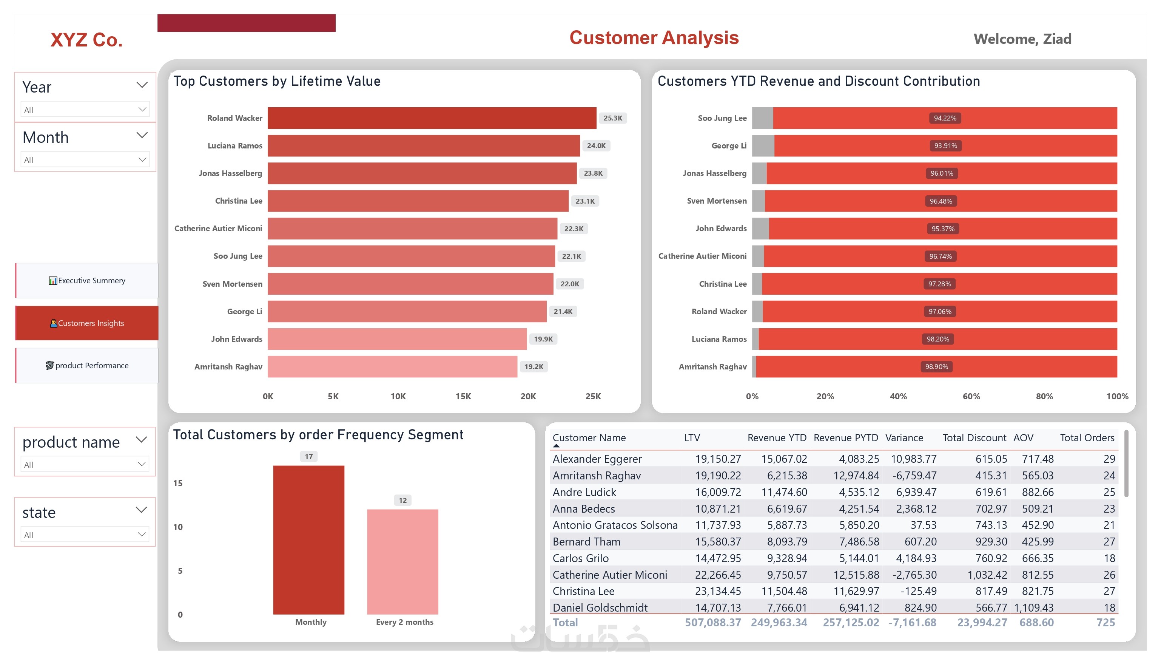This screenshot has width=1161, height=666.
Task: Open the Year All dropdown
Action: (x=85, y=110)
